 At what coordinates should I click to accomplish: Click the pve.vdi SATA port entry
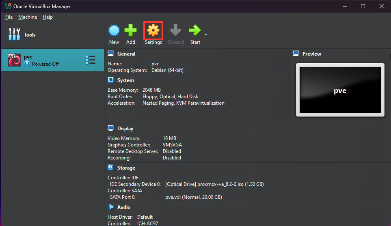193,197
